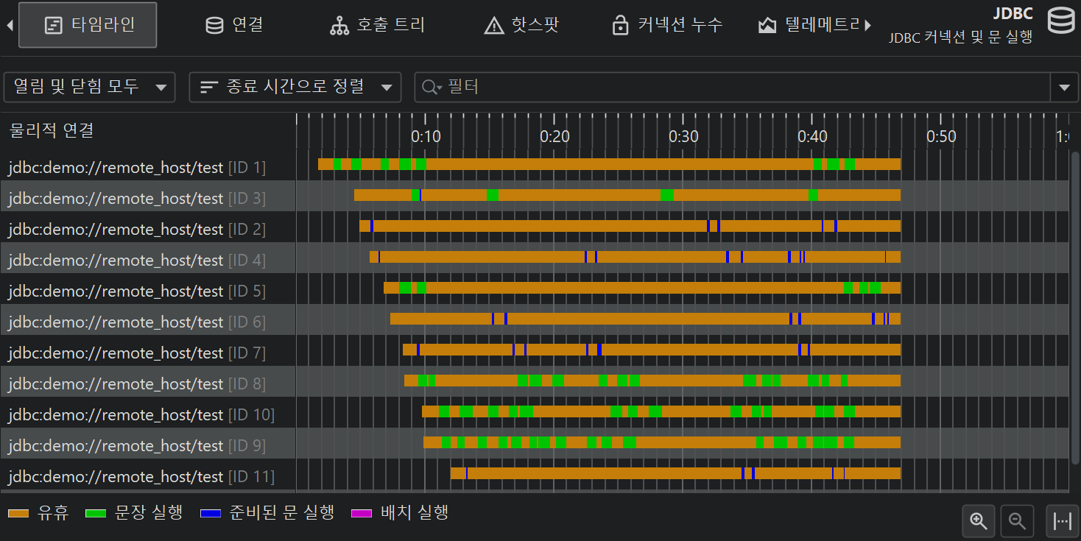Select the connection row ID 1

137,168
